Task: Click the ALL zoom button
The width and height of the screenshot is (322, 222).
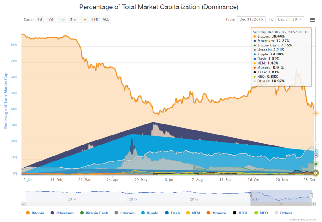Action: click(x=106, y=19)
